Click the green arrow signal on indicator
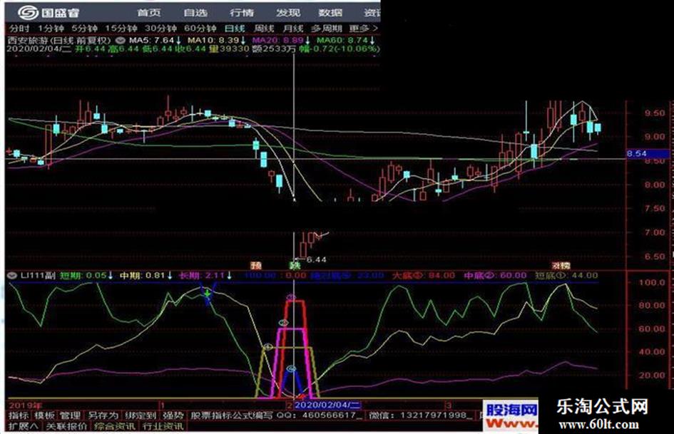The image size is (674, 434). (x=208, y=294)
